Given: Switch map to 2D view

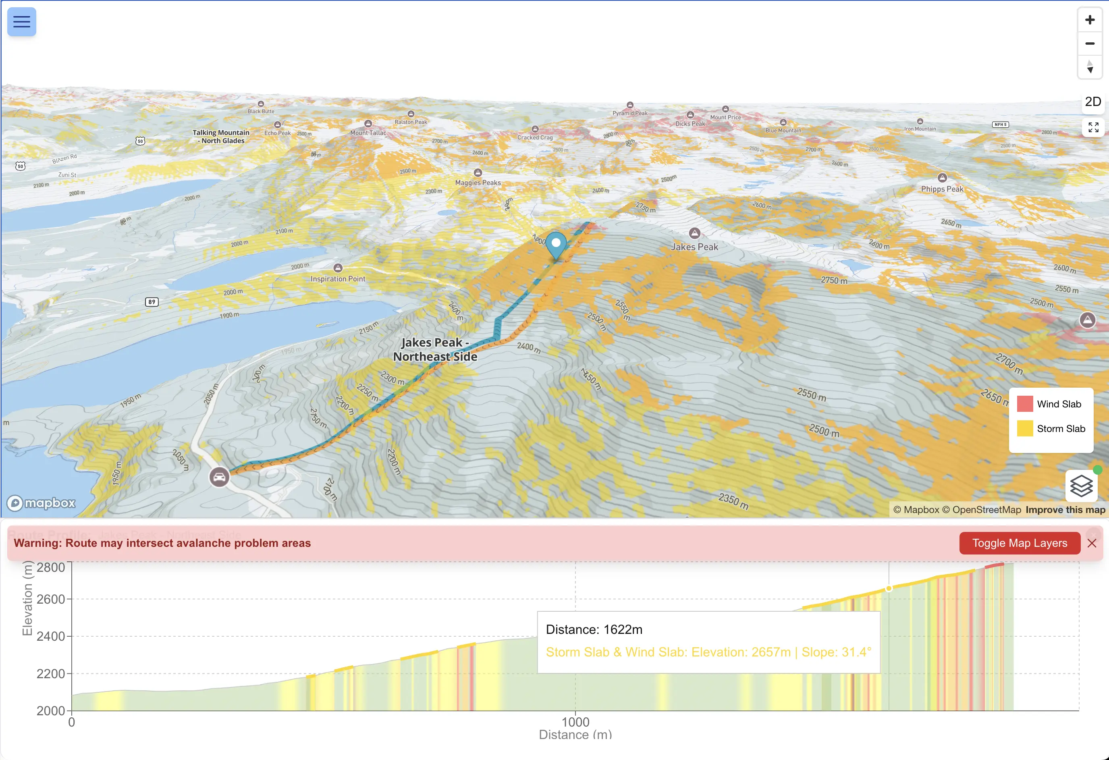Looking at the screenshot, I should point(1093,102).
